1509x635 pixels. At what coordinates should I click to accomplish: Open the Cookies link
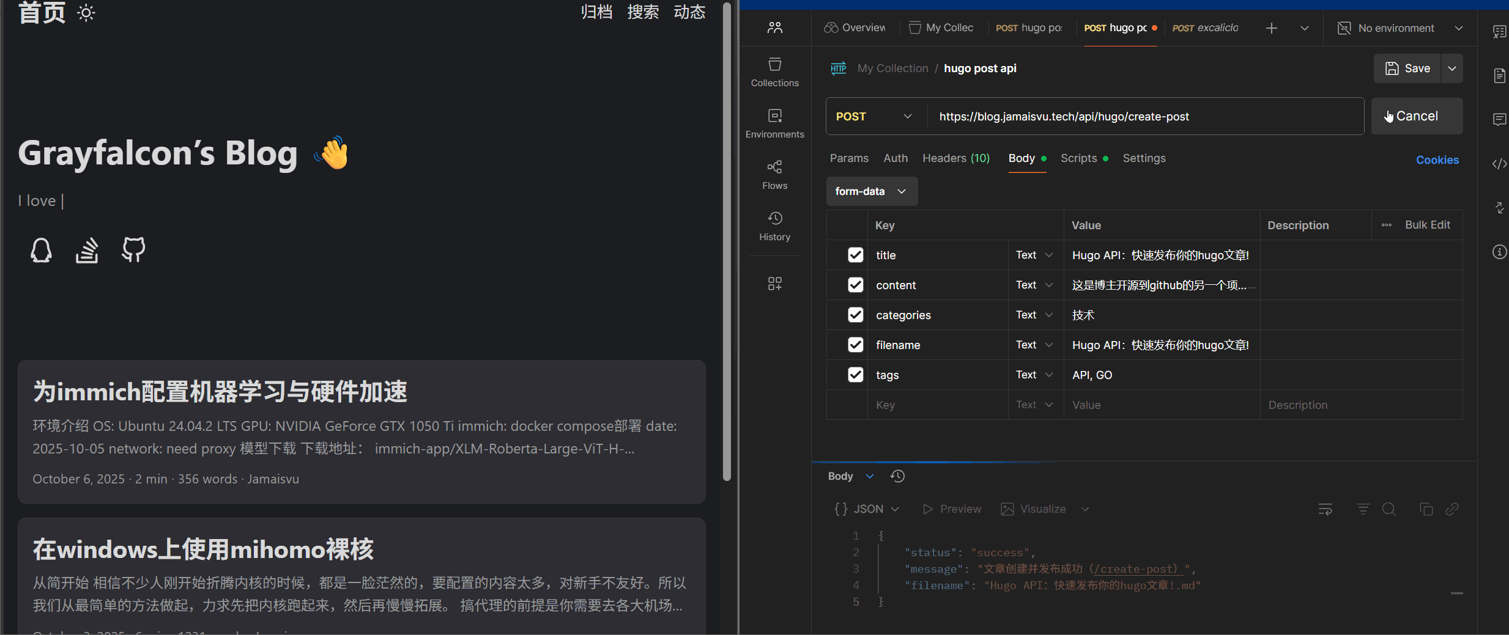point(1438,160)
